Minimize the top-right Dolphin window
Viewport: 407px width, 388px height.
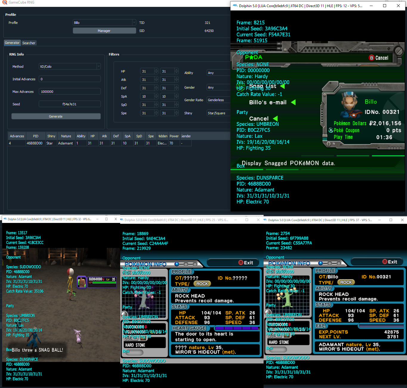tap(371, 6)
